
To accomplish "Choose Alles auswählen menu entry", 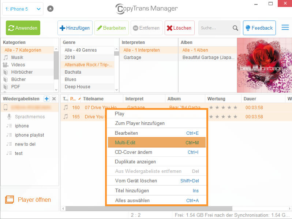I will point(157,201).
